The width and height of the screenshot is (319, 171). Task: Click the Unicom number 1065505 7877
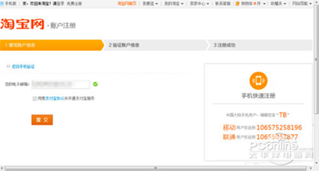[x=277, y=137]
